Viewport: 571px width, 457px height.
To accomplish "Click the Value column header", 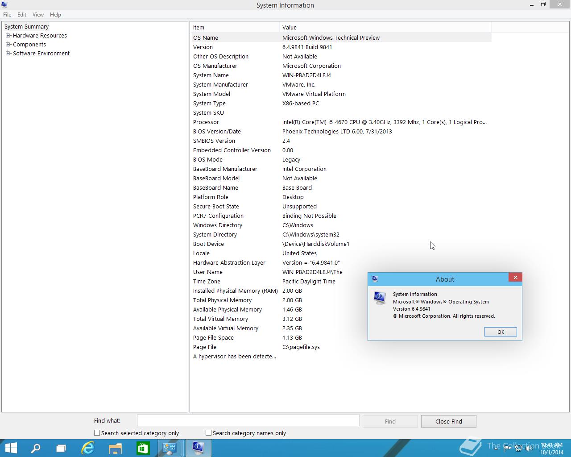I will point(385,27).
